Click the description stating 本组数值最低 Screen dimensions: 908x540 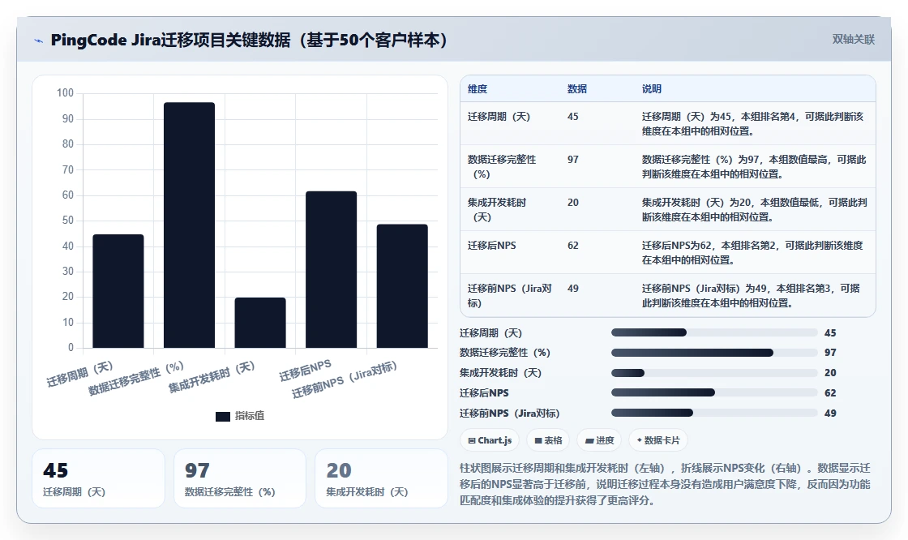pyautogui.click(x=755, y=210)
